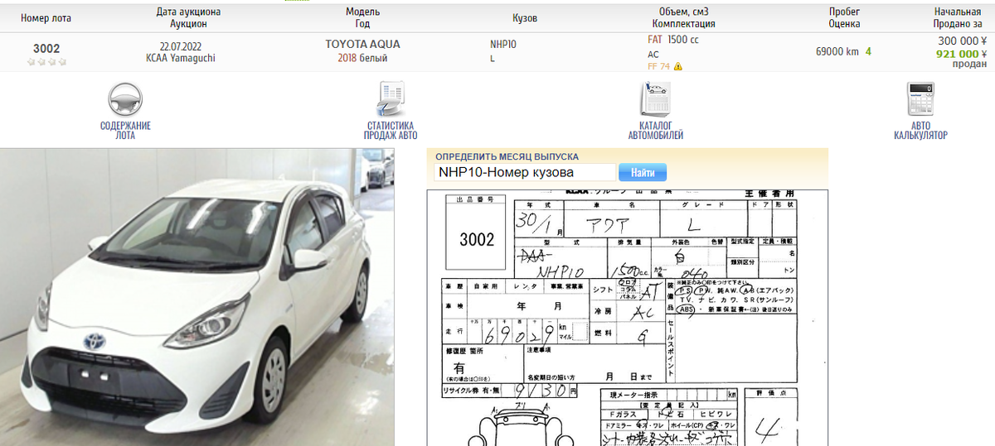Click the grade 4 rating value

[x=868, y=51]
